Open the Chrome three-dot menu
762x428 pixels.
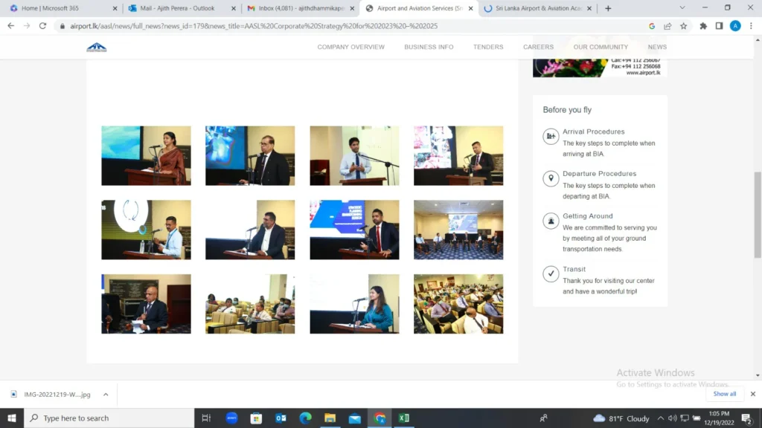[x=751, y=26]
